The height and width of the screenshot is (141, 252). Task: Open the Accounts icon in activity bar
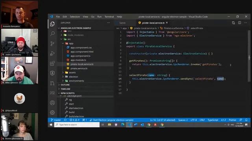52,103
